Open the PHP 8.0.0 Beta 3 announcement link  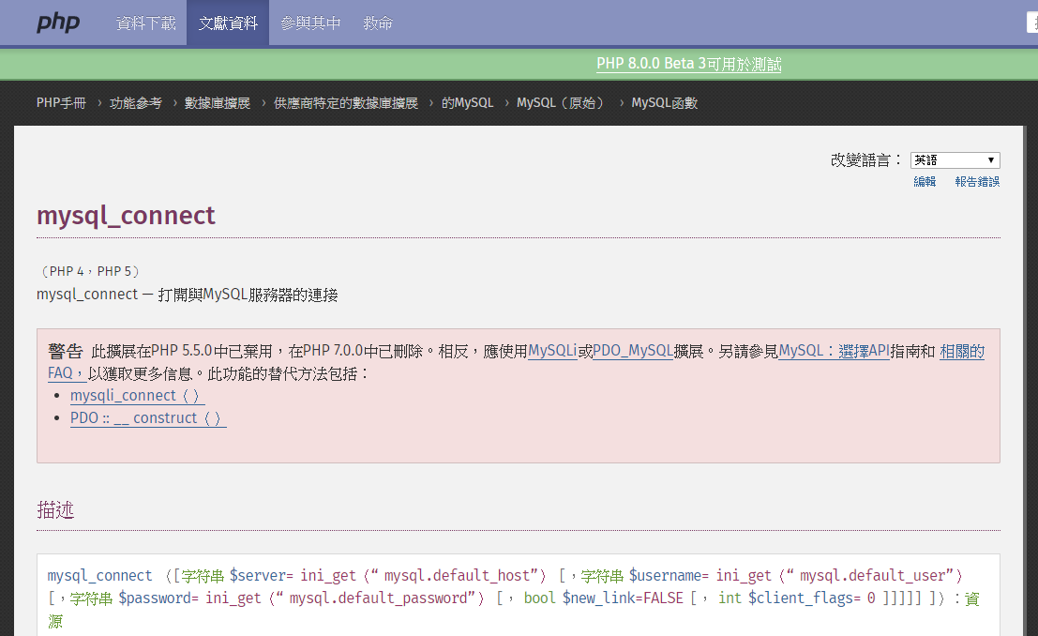coord(688,64)
